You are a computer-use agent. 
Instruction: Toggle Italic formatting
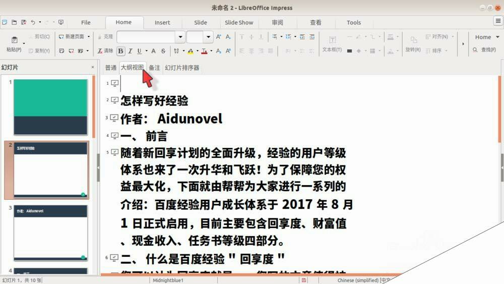tap(130, 51)
